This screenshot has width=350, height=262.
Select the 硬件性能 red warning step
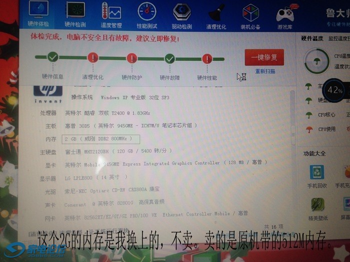[x=207, y=59]
